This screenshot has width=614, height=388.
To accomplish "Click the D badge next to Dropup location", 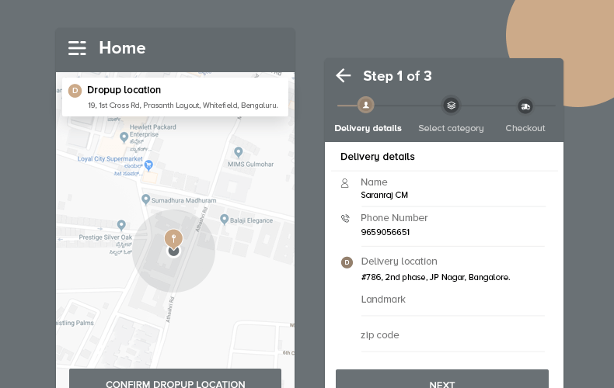I will pyautogui.click(x=75, y=91).
